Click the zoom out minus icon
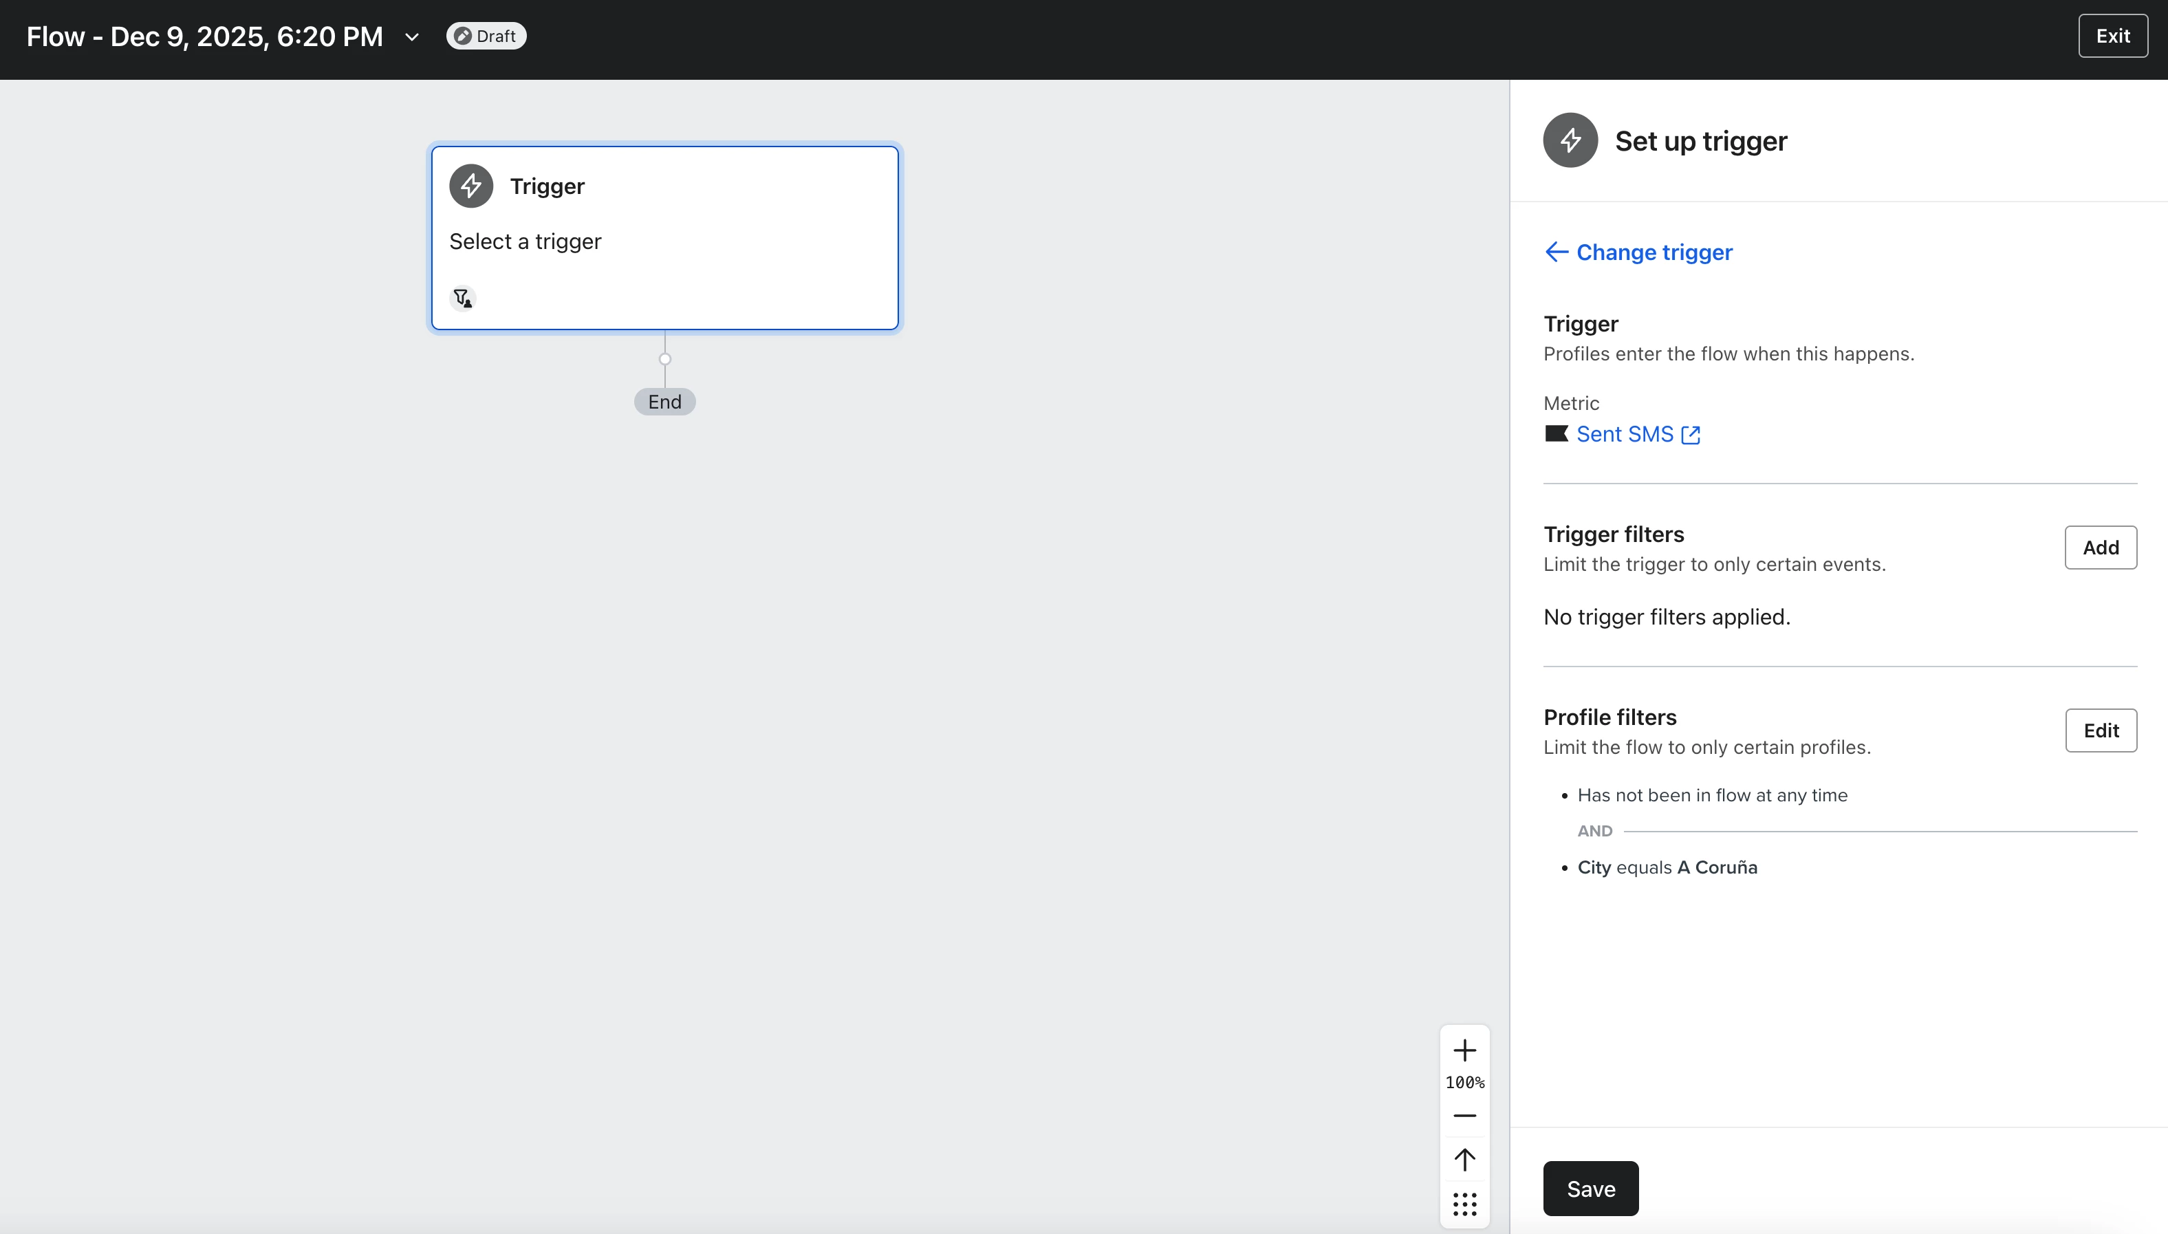The height and width of the screenshot is (1234, 2168). [1464, 1116]
